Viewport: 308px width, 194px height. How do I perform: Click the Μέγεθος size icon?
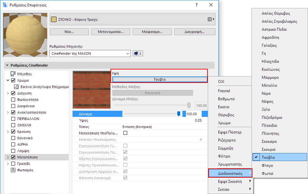pyautogui.click(x=13, y=74)
